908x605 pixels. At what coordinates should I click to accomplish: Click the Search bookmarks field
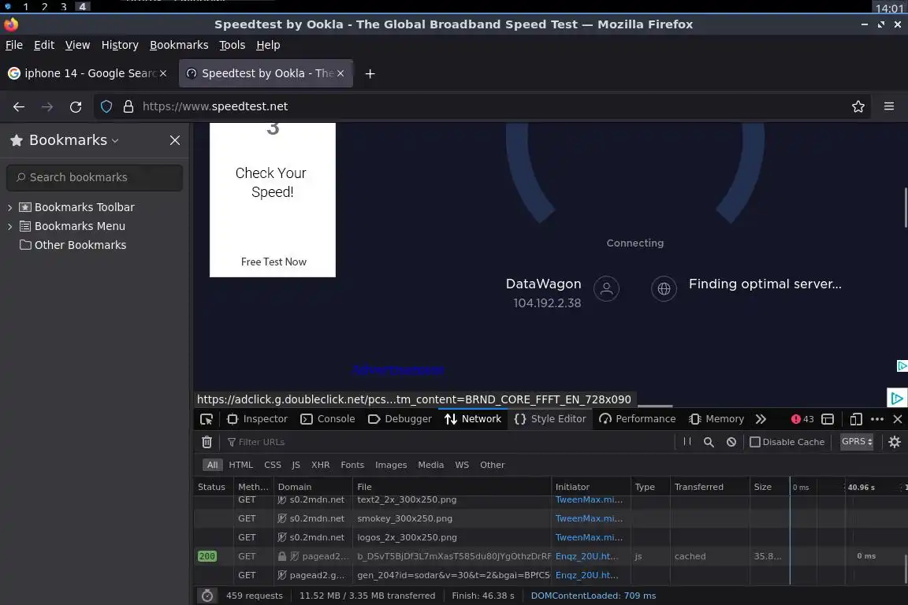click(x=95, y=178)
